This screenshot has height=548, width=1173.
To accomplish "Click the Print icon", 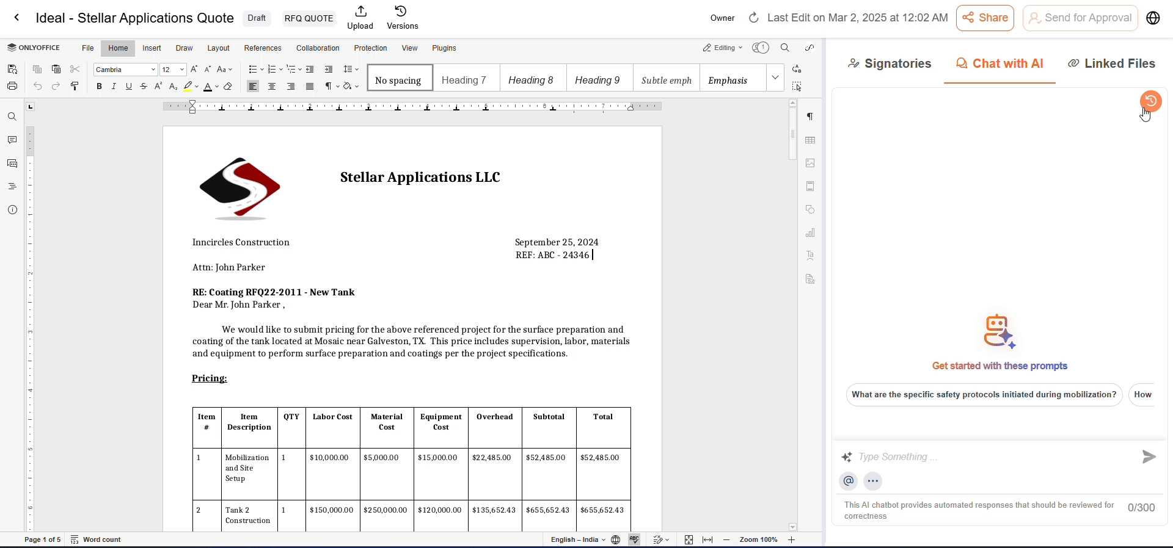I will 12,86.
